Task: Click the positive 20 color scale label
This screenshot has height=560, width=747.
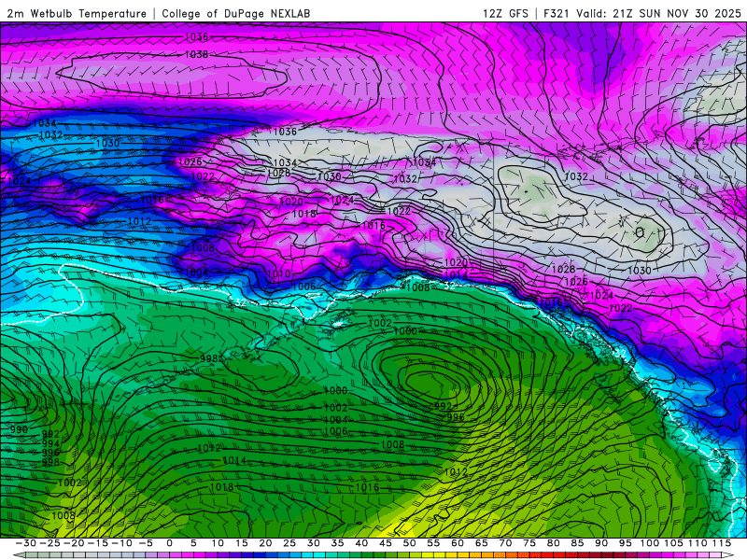Action: point(265,543)
